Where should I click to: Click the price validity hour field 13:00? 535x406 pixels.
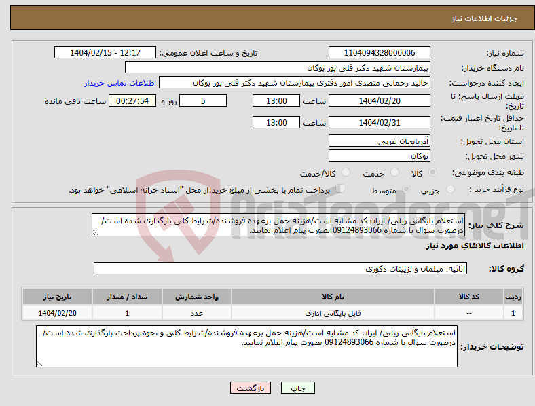[x=276, y=122]
